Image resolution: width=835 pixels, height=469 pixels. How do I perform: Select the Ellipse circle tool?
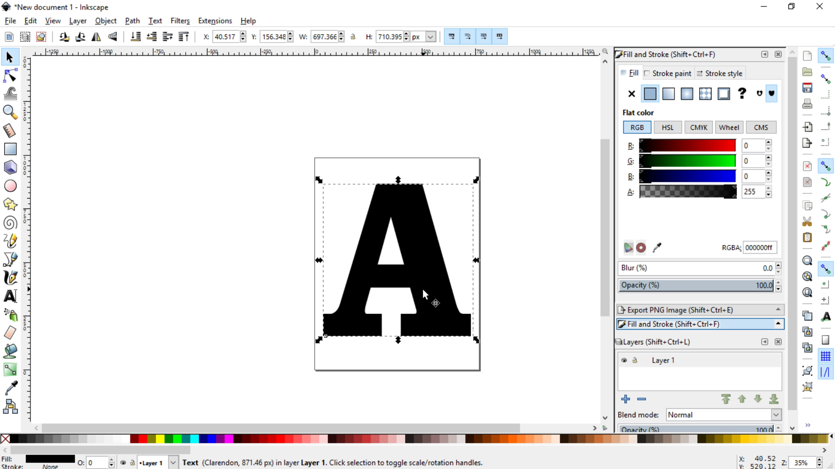10,186
